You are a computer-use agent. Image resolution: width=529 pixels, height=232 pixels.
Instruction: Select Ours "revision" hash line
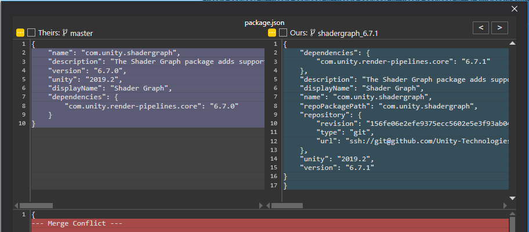[x=396, y=124]
